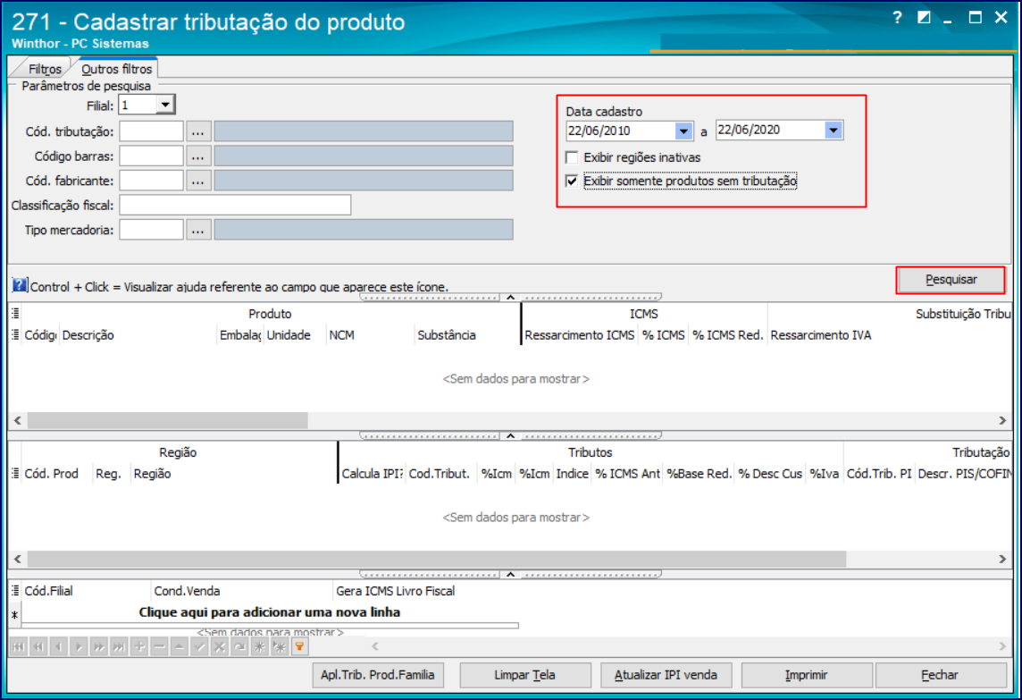Image resolution: width=1022 pixels, height=700 pixels.
Task: Open the Filial dropdown
Action: (x=165, y=105)
